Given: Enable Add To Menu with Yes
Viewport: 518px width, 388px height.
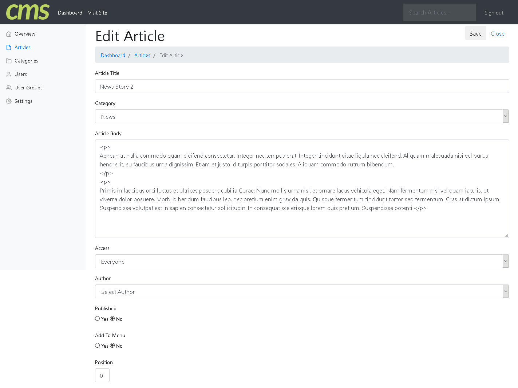Looking at the screenshot, I should pyautogui.click(x=98, y=345).
